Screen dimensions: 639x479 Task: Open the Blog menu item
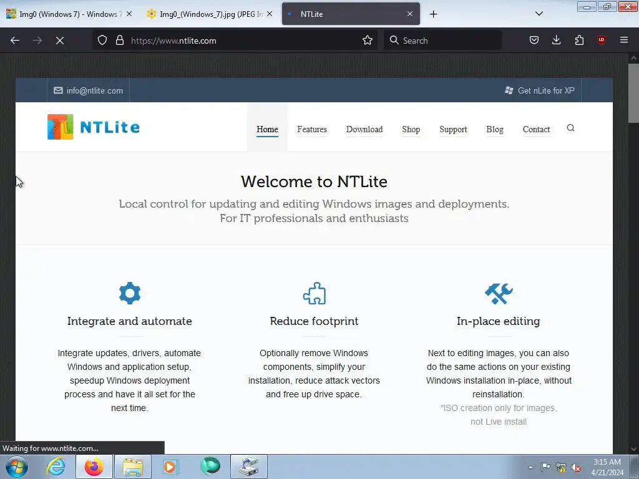[495, 129]
